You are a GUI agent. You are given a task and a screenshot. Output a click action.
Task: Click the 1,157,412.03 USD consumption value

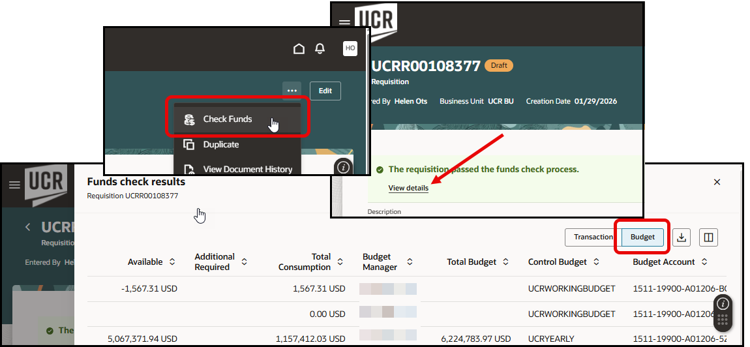[310, 339]
